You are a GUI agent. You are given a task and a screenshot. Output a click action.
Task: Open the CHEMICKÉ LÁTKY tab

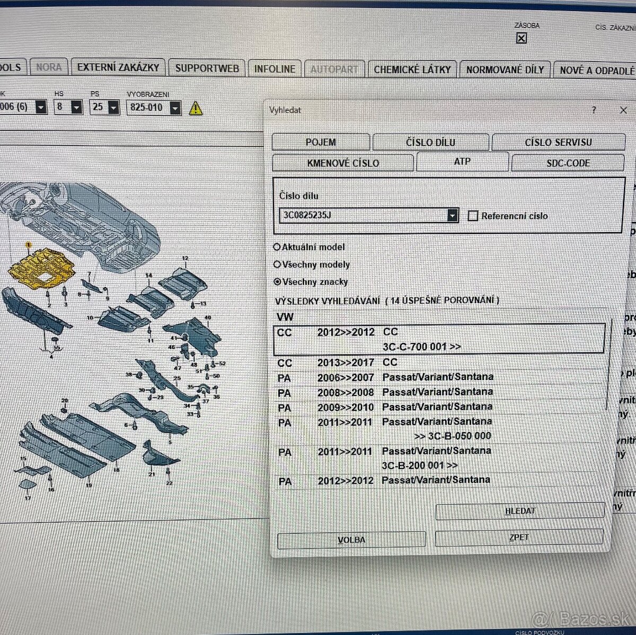pos(412,69)
